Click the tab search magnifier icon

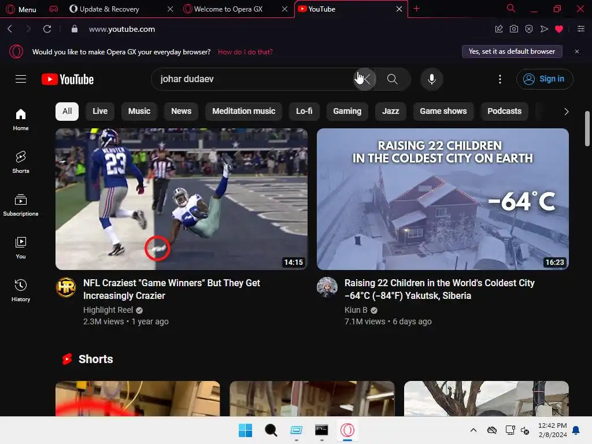click(511, 8)
